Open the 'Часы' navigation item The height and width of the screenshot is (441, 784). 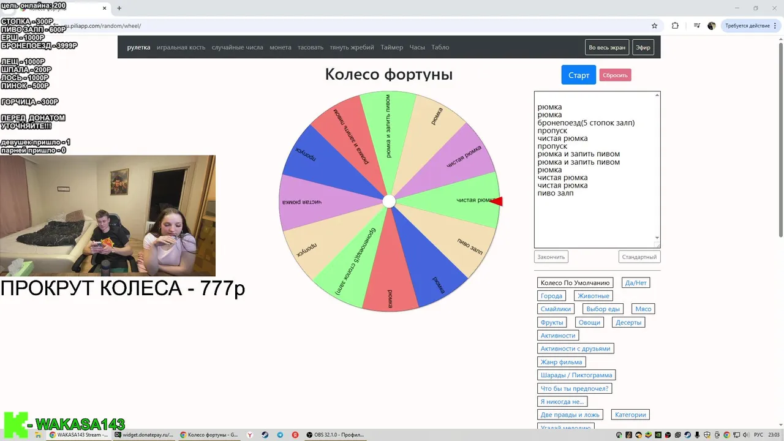click(x=417, y=47)
